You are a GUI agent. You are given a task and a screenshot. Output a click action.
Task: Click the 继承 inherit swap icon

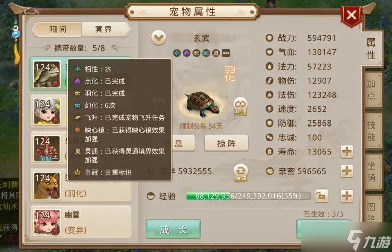(240, 173)
